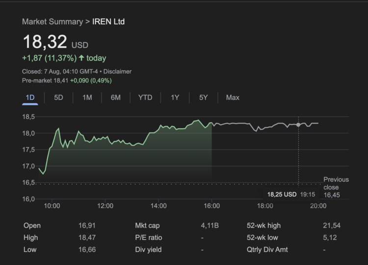Switch to the 5D range tab
The height and width of the screenshot is (265, 368).
point(58,97)
